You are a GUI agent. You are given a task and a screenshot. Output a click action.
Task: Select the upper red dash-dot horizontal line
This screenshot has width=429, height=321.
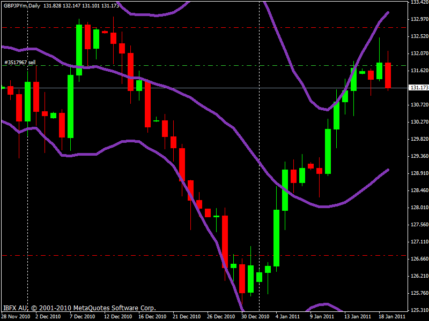click(204, 28)
